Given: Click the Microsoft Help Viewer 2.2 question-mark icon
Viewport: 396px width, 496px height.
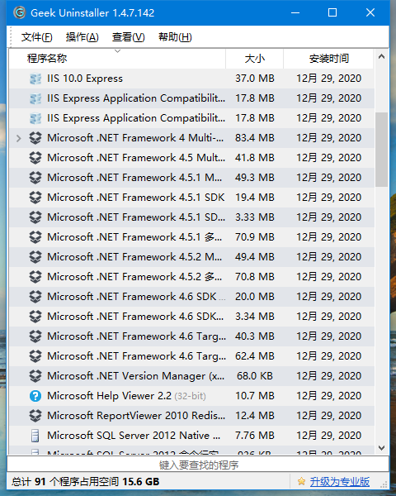Looking at the screenshot, I should (35, 396).
